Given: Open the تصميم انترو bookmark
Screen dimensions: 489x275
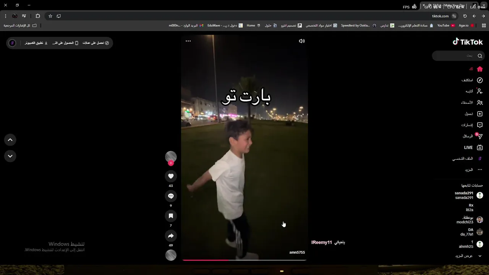Looking at the screenshot, I should (x=291, y=26).
